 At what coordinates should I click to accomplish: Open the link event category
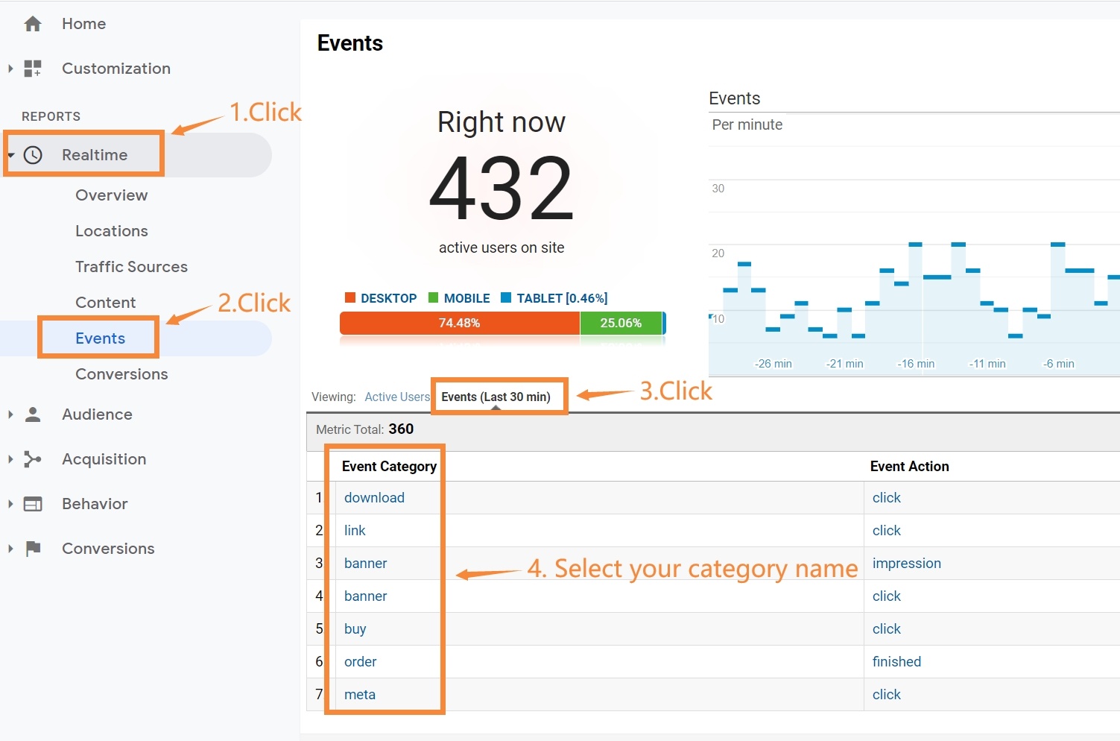coord(355,531)
